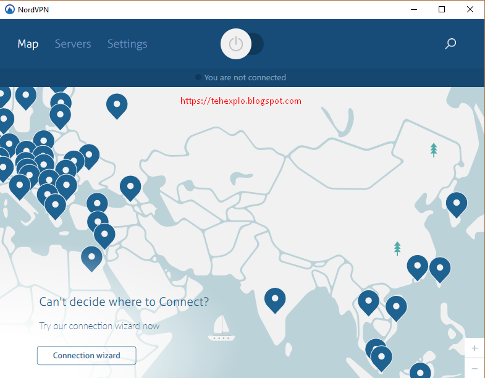Screen dimensions: 485x378
Task: Zoom out the map with minus button
Action: coord(474,368)
